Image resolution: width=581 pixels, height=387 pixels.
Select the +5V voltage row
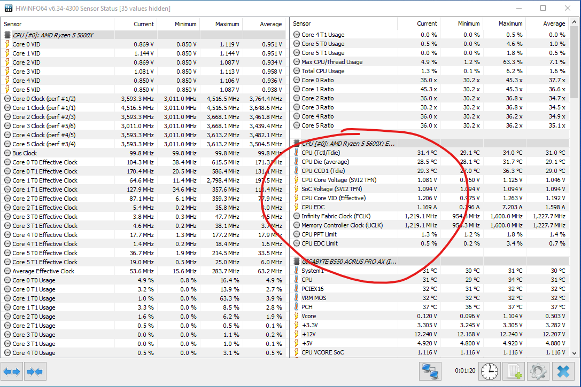coord(430,343)
